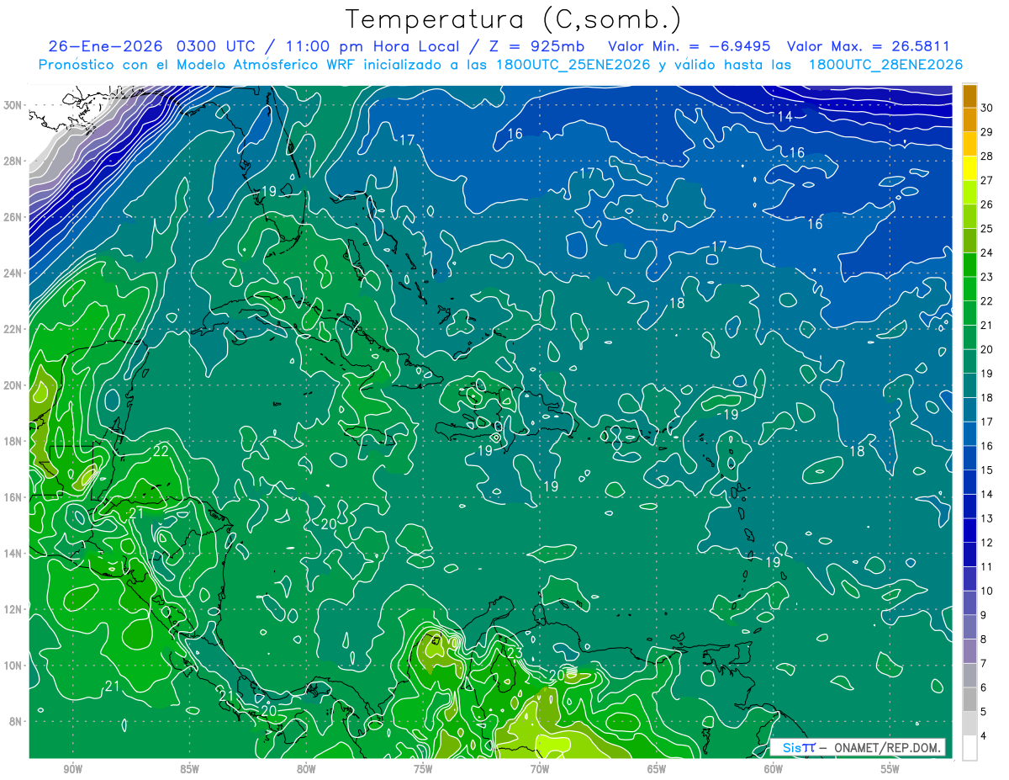This screenshot has width=1009, height=780.
Task: Click the "23" contour label on the map
Action: [x=515, y=654]
